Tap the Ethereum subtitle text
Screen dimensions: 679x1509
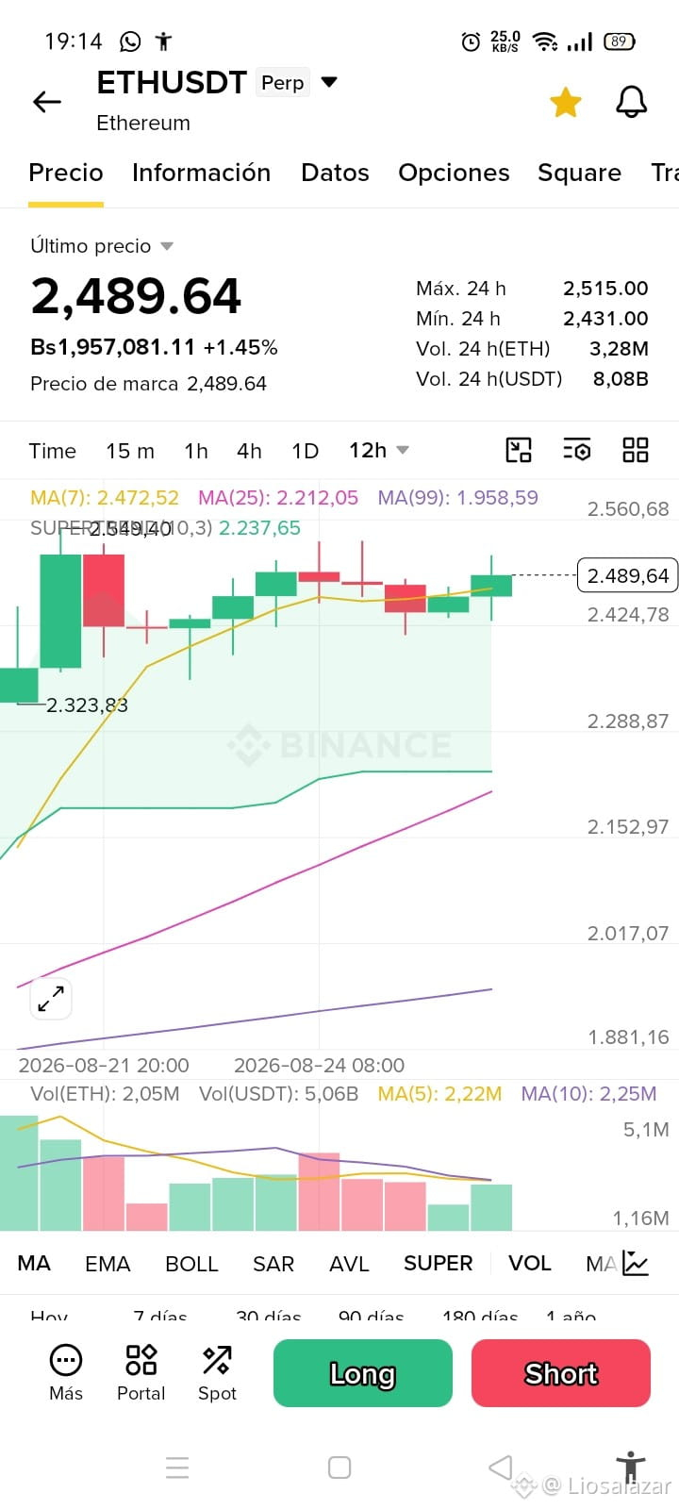point(143,123)
